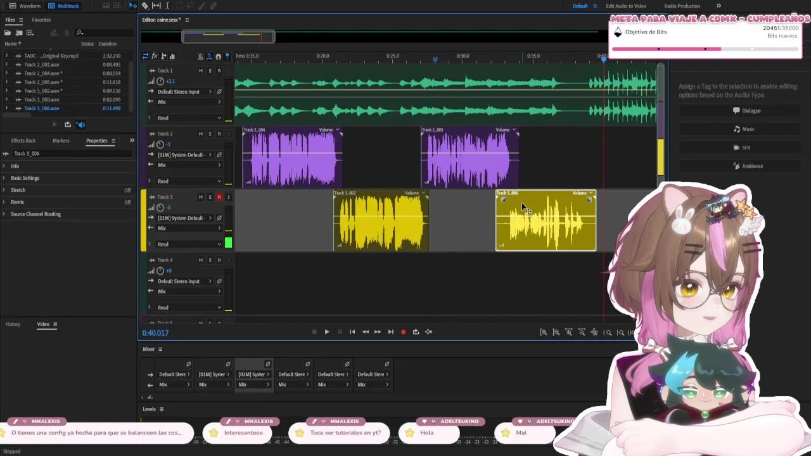The image size is (811, 456).
Task: Solo Track 1
Action: coord(210,70)
